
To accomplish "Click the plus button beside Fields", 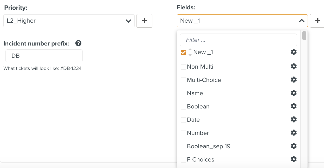I will pyautogui.click(x=317, y=21).
